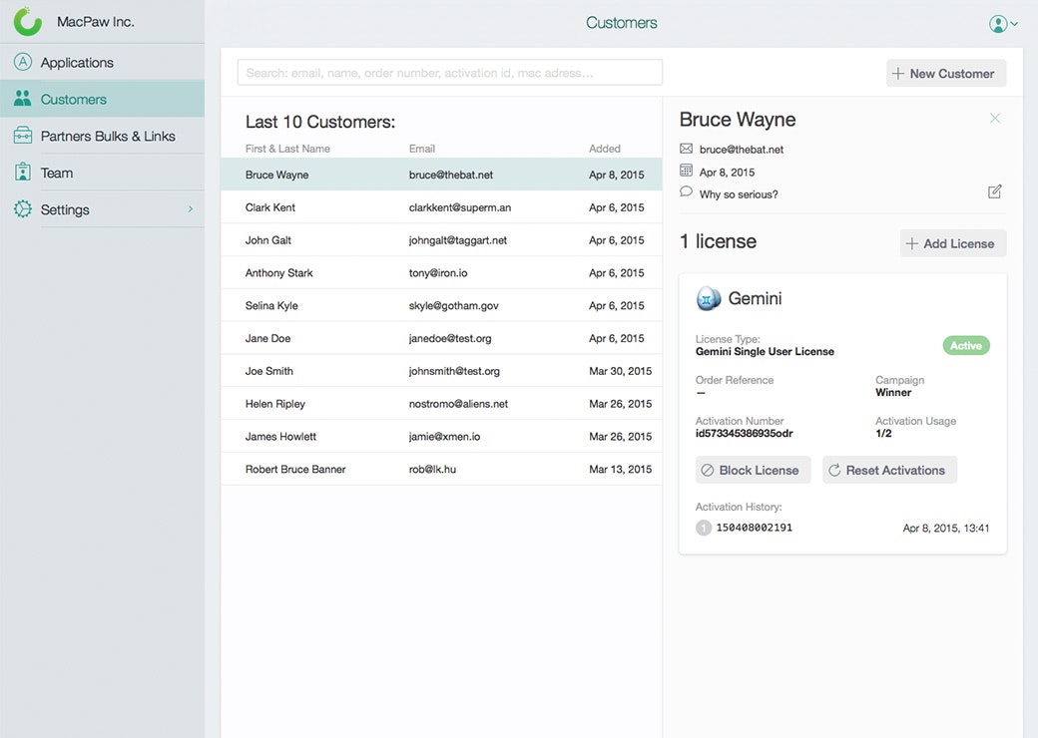The image size is (1038, 738).
Task: Switch to the Team section
Action: (x=57, y=172)
